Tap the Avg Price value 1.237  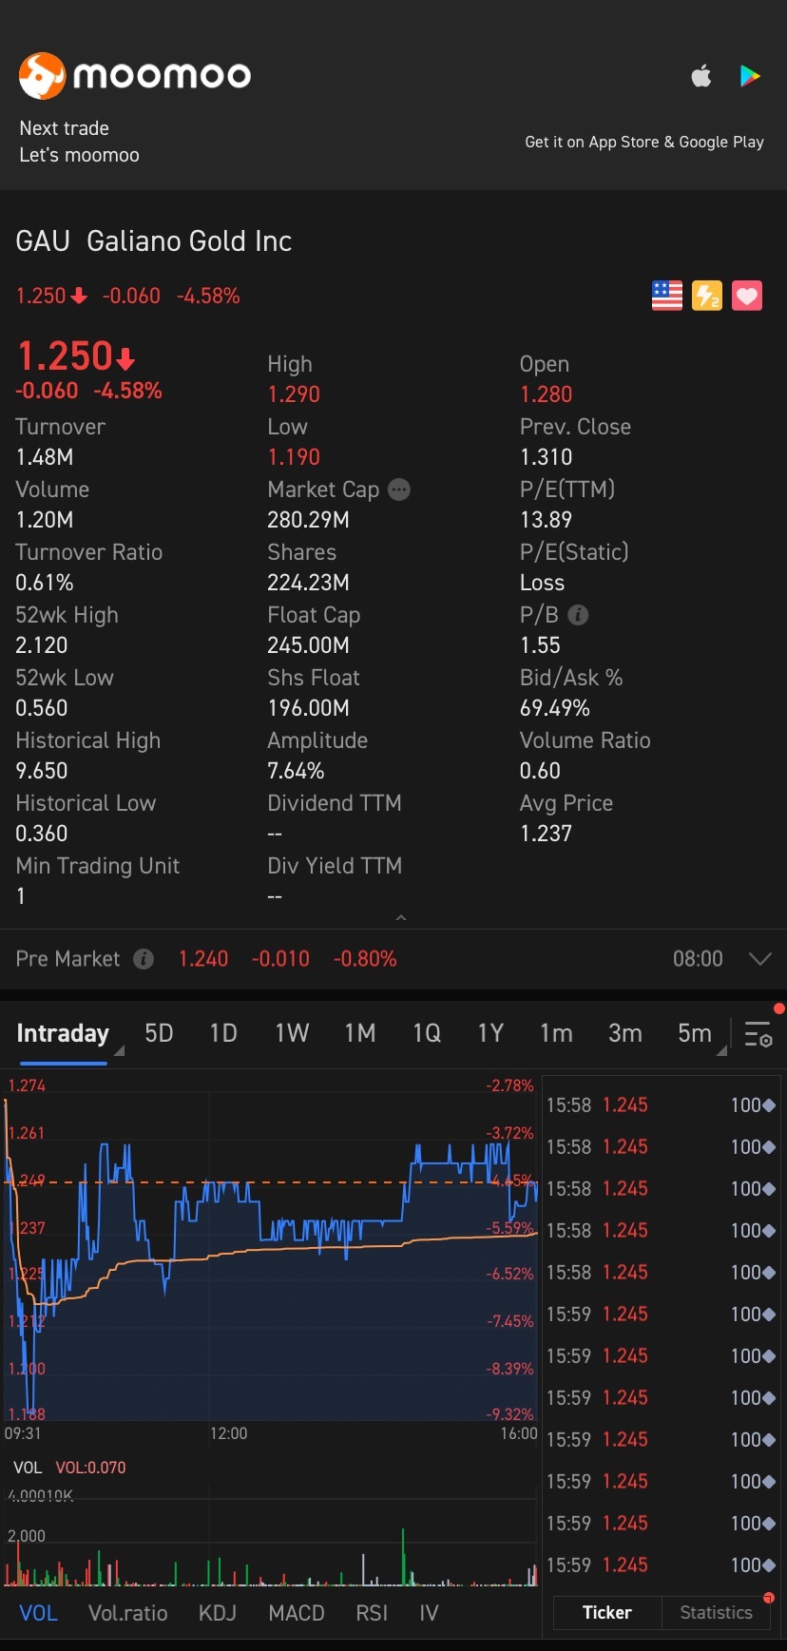pyautogui.click(x=547, y=834)
